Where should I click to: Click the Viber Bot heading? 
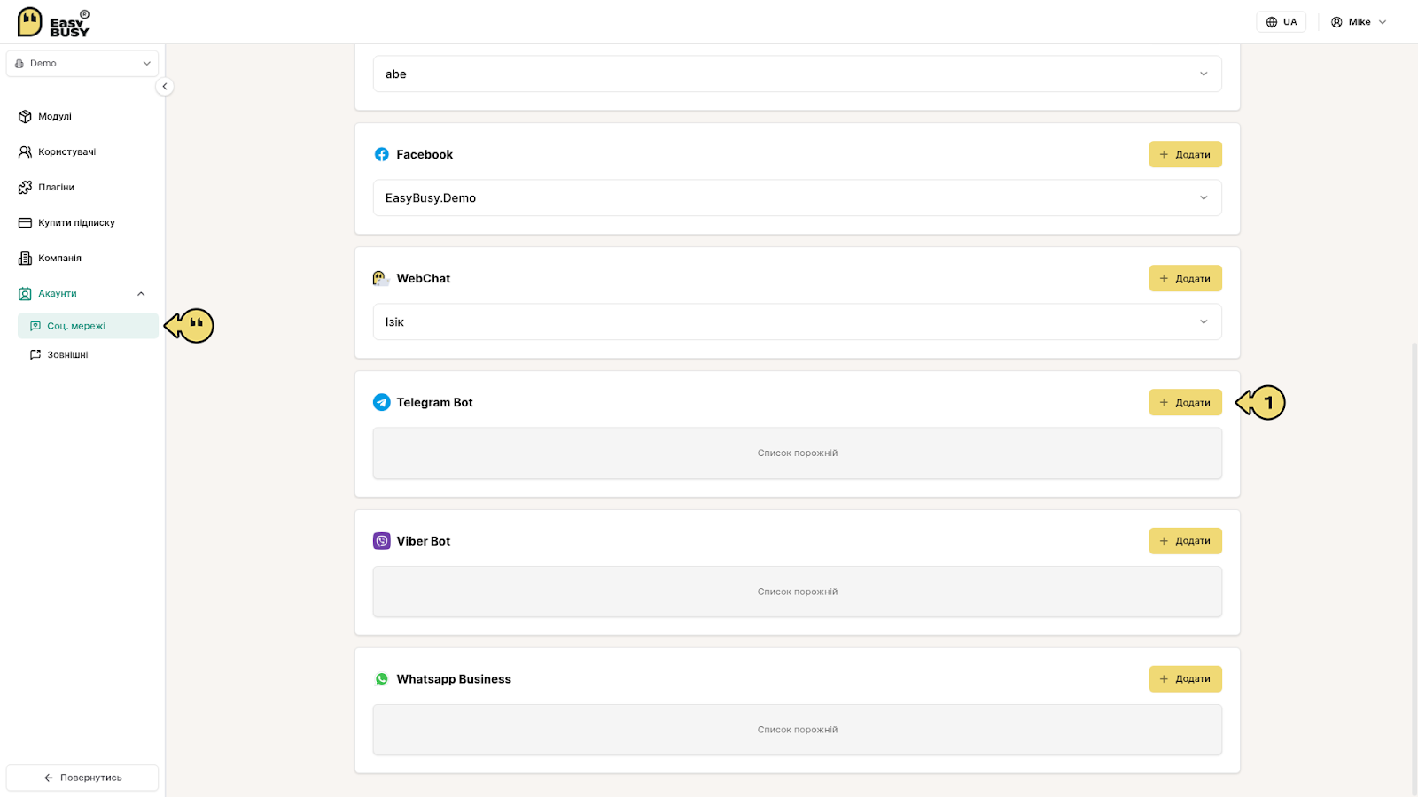pyautogui.click(x=424, y=541)
